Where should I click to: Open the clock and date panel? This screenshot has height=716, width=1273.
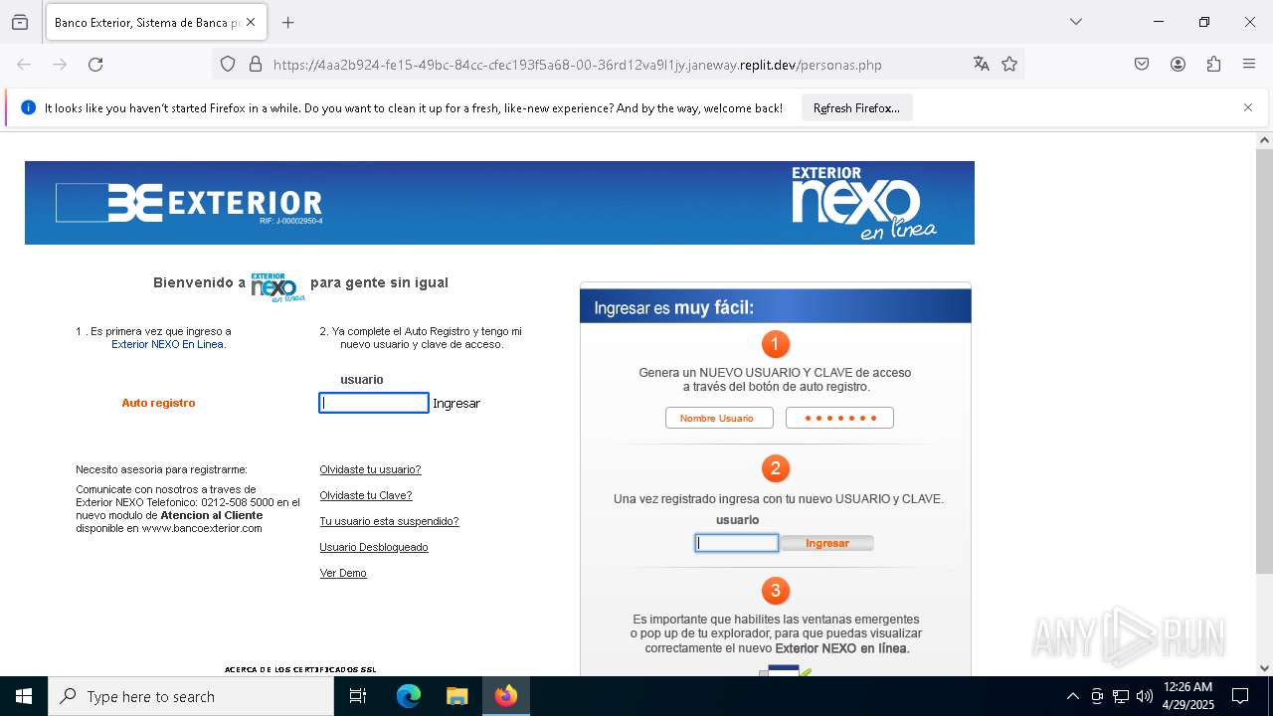point(1188,696)
